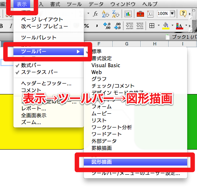
Task: Sort descending with the Z-A icon
Action: (116, 14)
